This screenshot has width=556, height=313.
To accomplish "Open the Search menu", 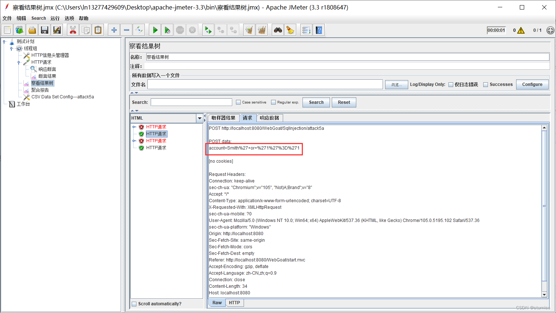I will (x=39, y=18).
